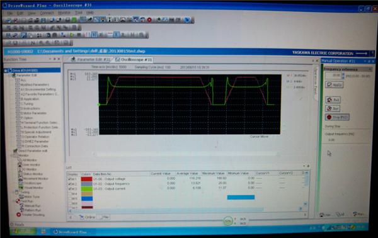The height and width of the screenshot is (238, 378).
Task: Increase frequency reference with spinner up arrow
Action: (343, 74)
